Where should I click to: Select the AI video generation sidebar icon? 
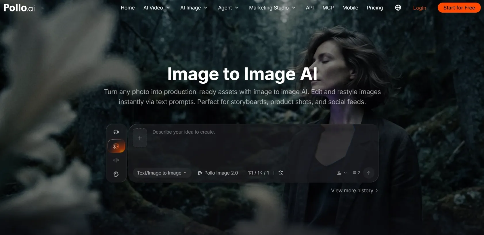pyautogui.click(x=116, y=132)
